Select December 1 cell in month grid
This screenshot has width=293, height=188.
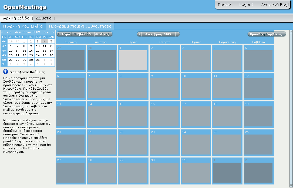133,59
